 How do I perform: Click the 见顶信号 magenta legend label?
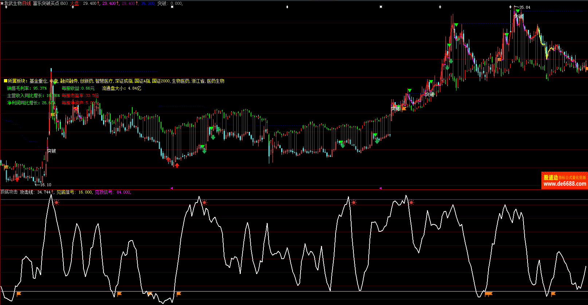click(103, 192)
